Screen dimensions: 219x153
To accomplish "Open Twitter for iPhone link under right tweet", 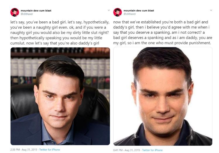I will tap(152, 150).
